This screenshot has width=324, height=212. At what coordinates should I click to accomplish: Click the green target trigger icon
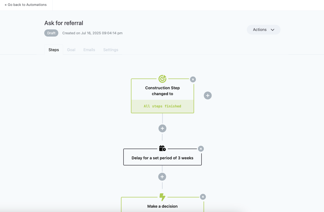162,79
